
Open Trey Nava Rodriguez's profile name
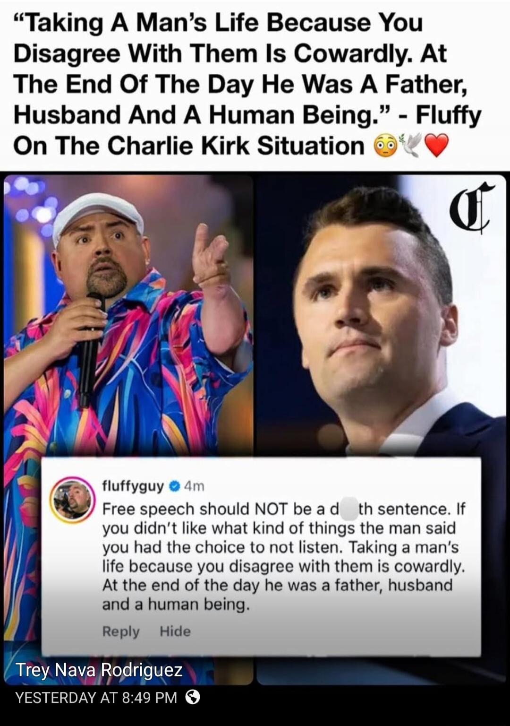tap(99, 670)
